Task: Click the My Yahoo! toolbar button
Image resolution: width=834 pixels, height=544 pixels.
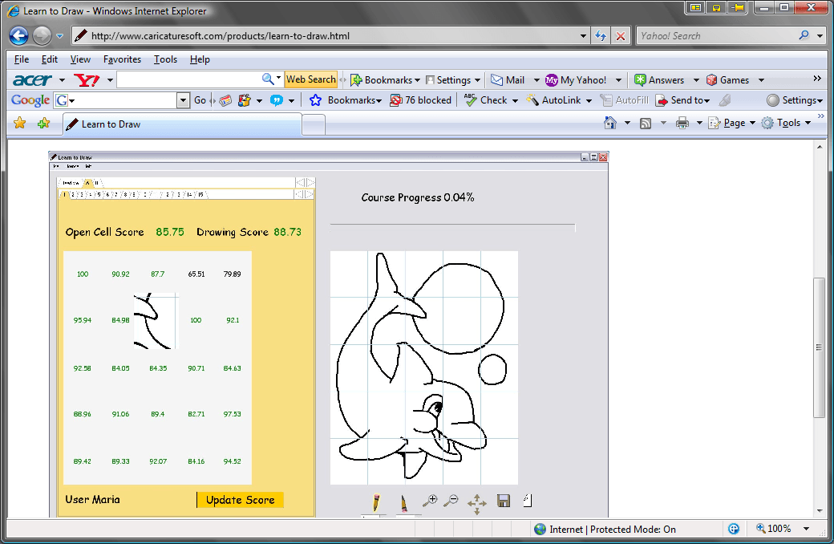Action: click(576, 80)
